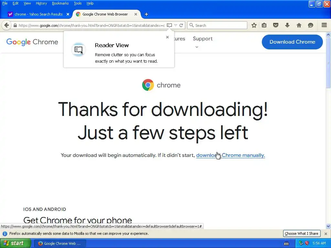The image size is (331, 248).
Task: Open the Help menu
Action: [90, 3]
